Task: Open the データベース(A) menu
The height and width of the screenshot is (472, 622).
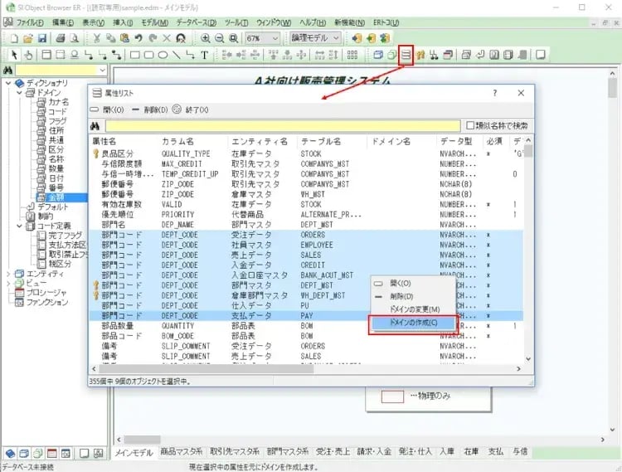Action: point(197,22)
